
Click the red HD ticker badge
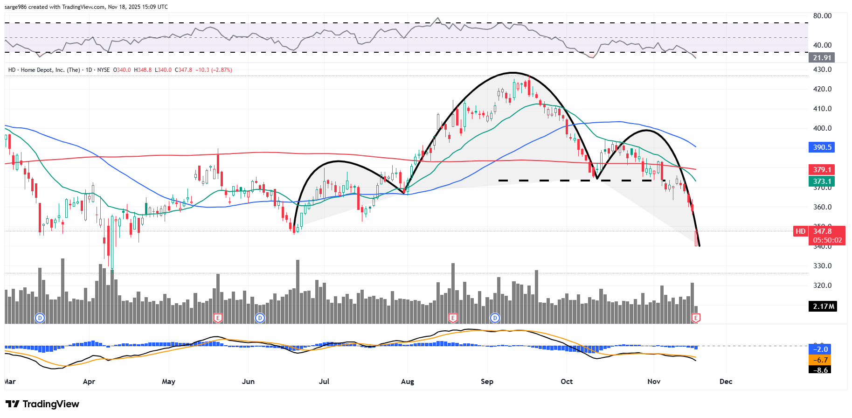[x=800, y=231]
